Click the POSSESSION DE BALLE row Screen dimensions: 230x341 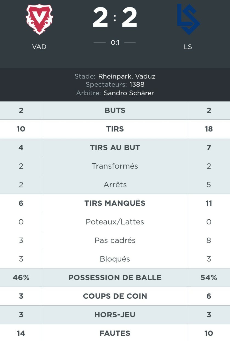click(x=115, y=278)
